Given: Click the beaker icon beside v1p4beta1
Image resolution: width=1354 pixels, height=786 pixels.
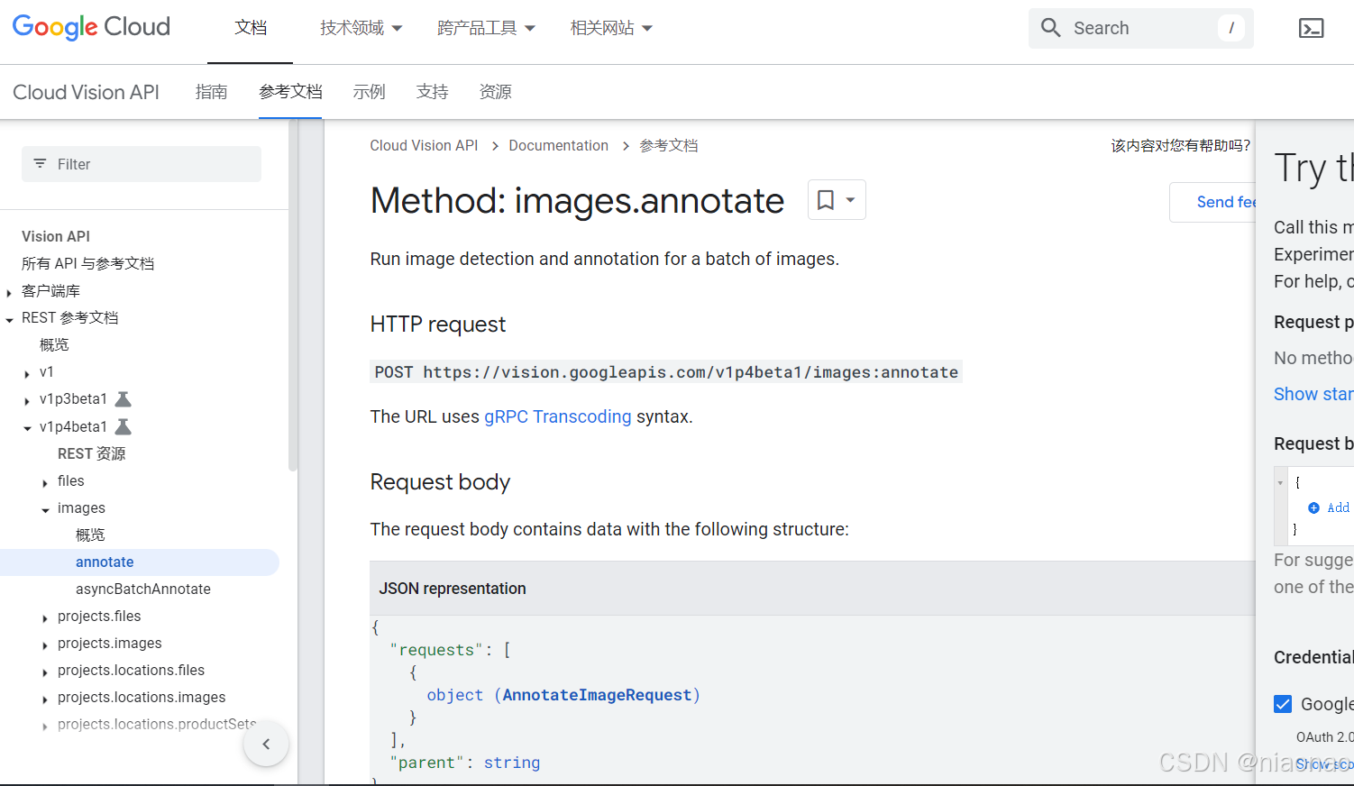Looking at the screenshot, I should 124,426.
